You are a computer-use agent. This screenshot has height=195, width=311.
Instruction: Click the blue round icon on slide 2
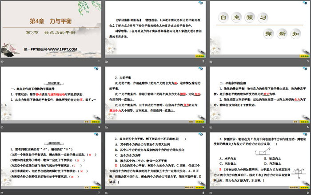click(x=201, y=4)
